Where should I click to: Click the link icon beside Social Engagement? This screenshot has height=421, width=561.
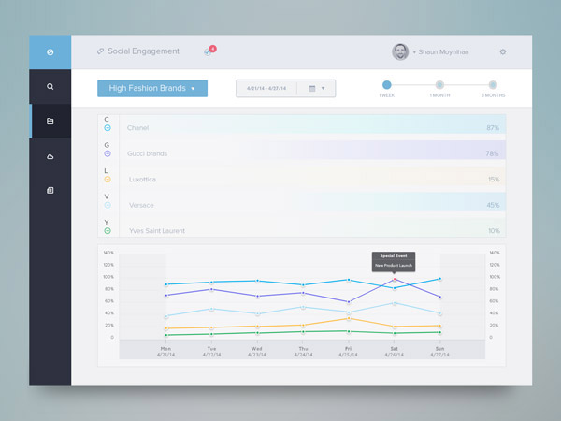(101, 51)
